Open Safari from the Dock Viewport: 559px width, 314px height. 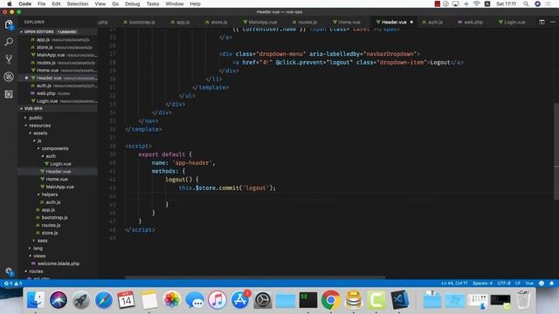click(104, 300)
